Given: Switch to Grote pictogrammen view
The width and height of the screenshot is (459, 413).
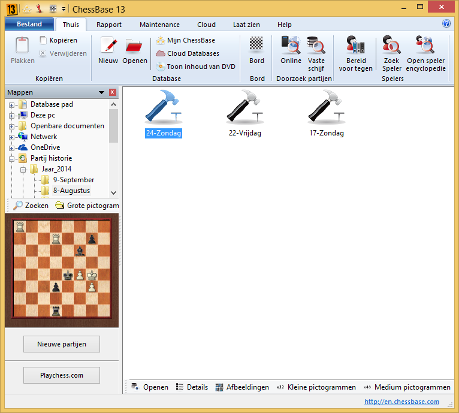Looking at the screenshot, I should click(x=87, y=206).
